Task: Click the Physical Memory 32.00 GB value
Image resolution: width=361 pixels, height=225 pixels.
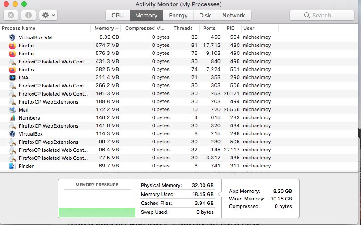Action: click(203, 185)
